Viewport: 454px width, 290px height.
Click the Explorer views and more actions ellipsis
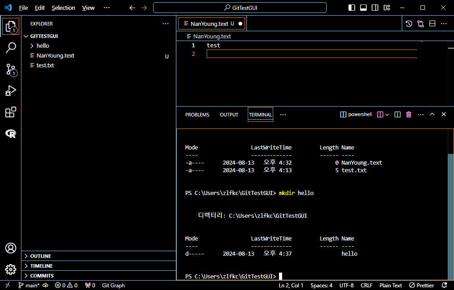[x=166, y=24]
